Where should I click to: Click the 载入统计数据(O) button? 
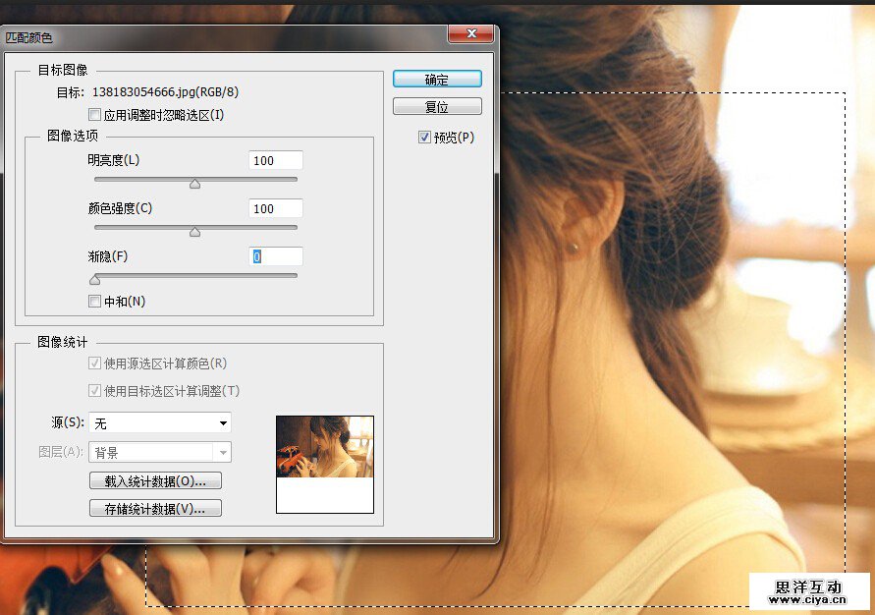(x=155, y=481)
